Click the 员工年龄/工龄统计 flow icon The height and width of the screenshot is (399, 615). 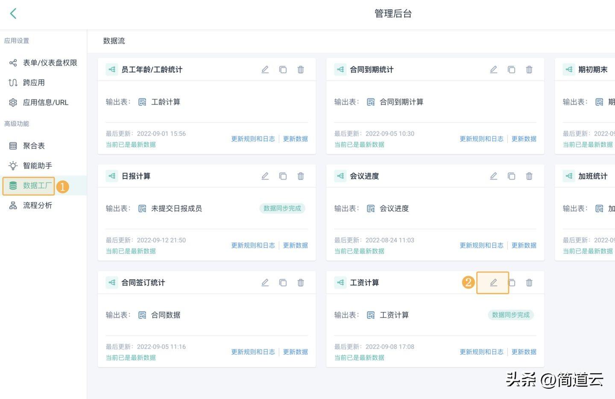(112, 69)
